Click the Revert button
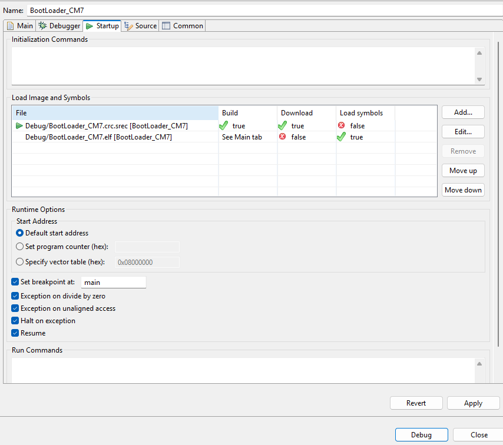 tap(416, 403)
